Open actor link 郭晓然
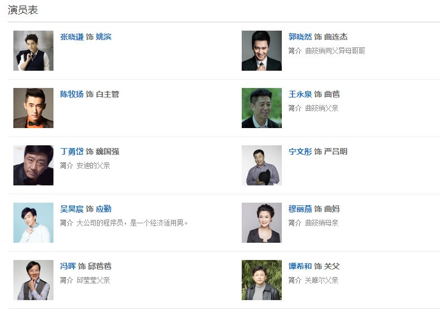The height and width of the screenshot is (309, 440). [x=300, y=37]
